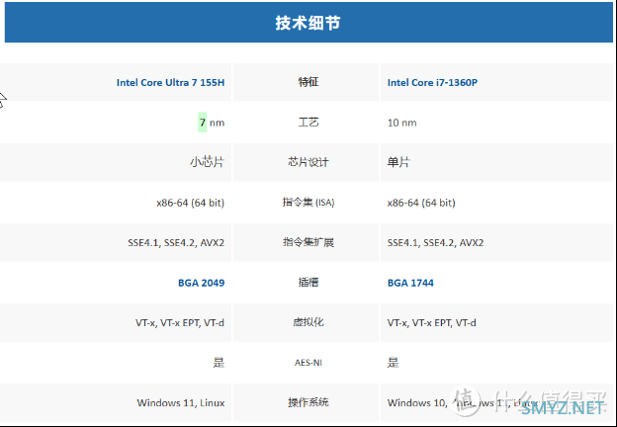This screenshot has height=427, width=617.
Task: Click the i7-1360P AES-NI 是 value
Action: 393,363
